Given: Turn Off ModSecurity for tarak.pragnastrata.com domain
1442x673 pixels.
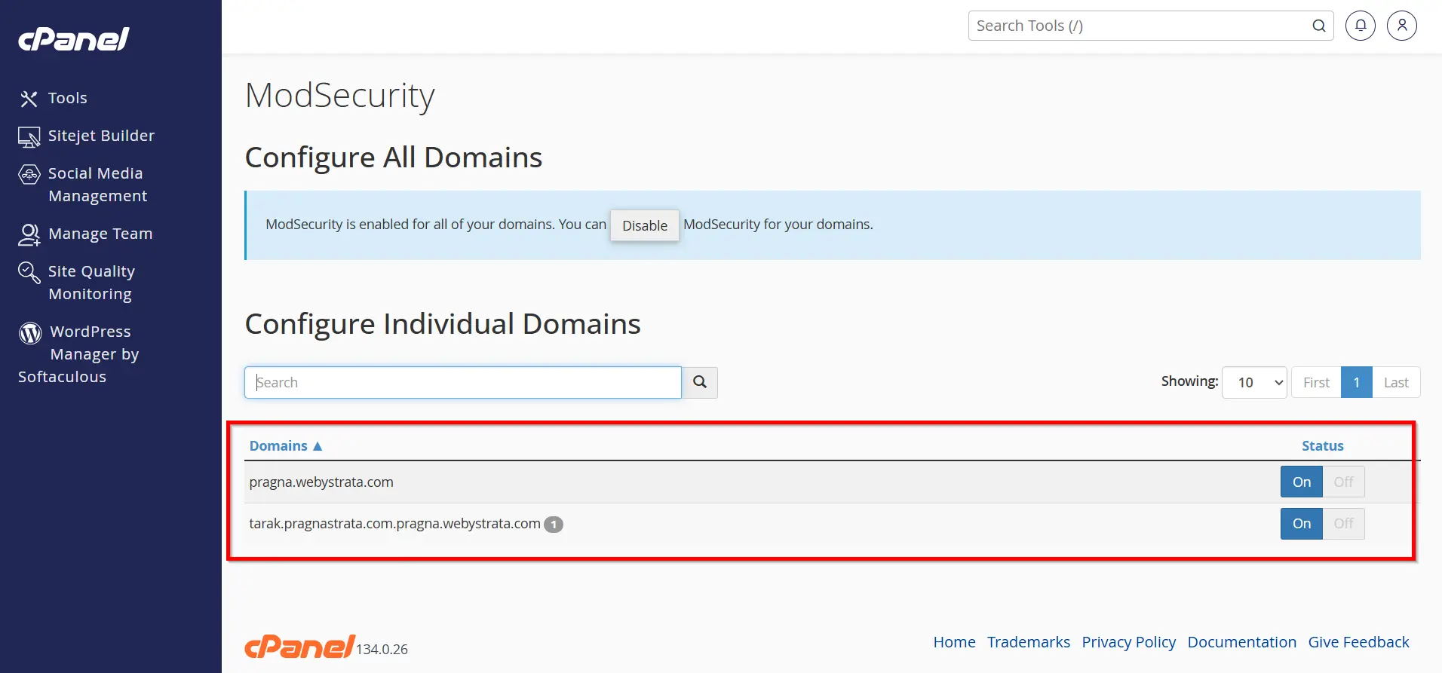Looking at the screenshot, I should coord(1343,524).
